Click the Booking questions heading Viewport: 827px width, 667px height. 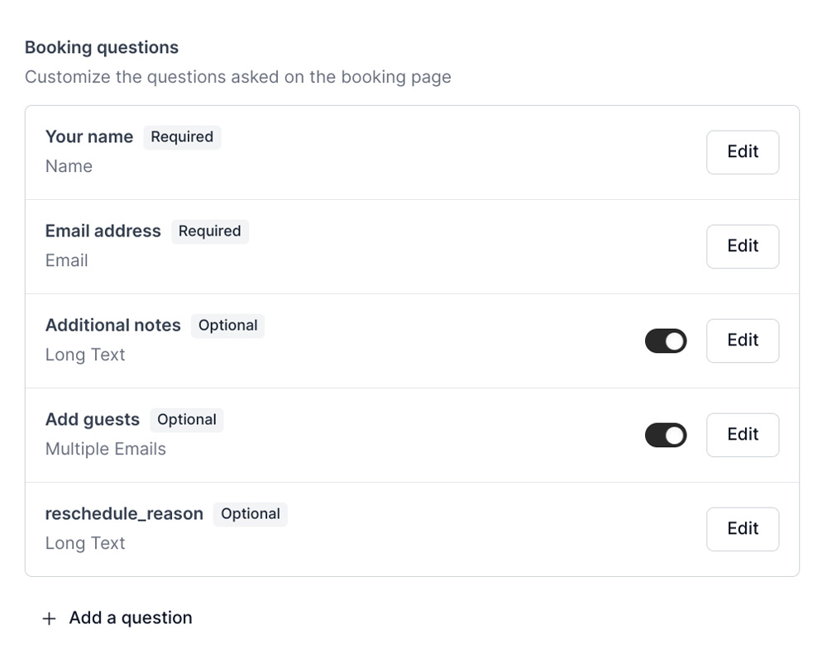coord(102,48)
